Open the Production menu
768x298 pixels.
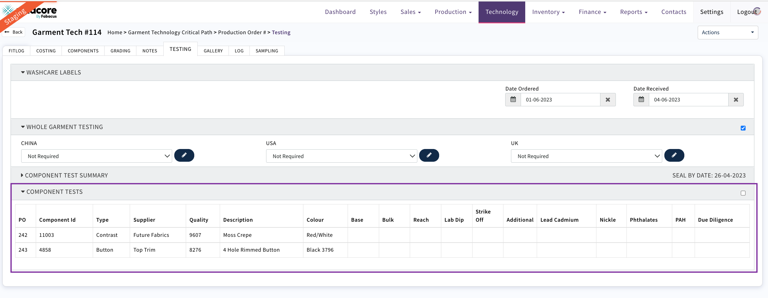[453, 12]
